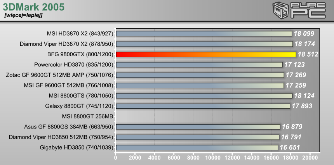Image resolution: width=334 pixels, height=165 pixels.
Task: Click the score value 17 123
Action: coord(295,65)
